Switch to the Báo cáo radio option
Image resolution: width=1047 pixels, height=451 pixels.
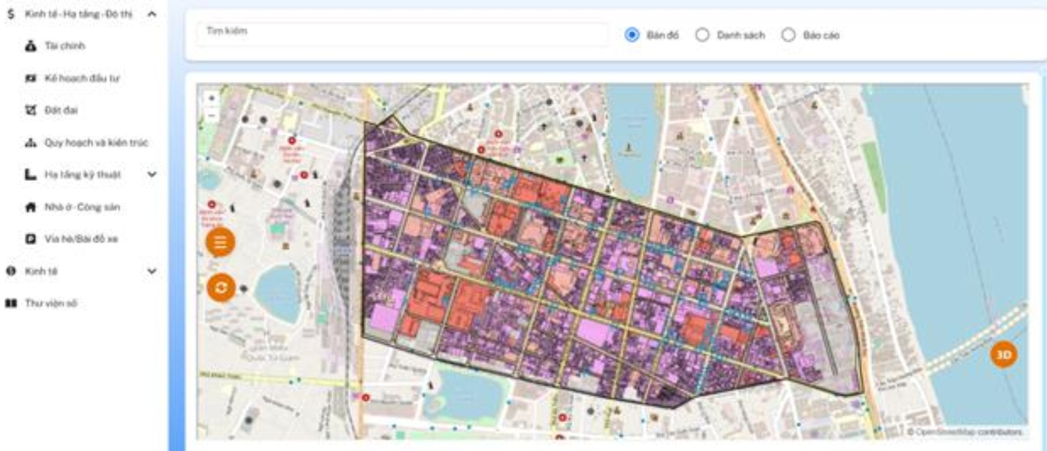(788, 35)
